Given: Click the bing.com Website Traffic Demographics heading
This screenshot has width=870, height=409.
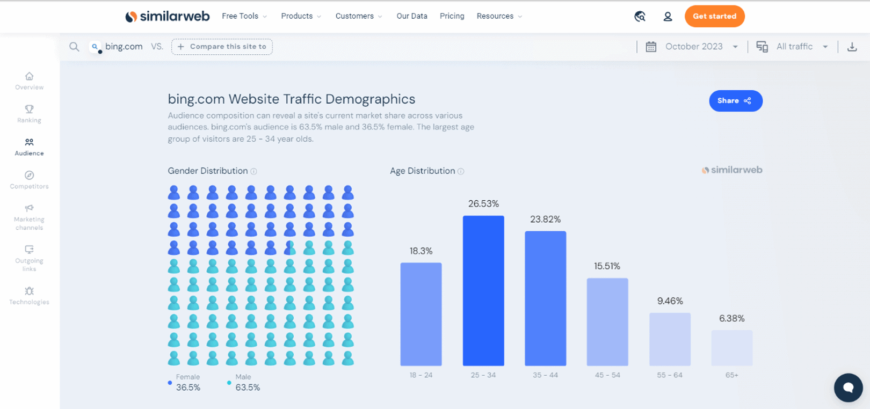Looking at the screenshot, I should [x=292, y=99].
